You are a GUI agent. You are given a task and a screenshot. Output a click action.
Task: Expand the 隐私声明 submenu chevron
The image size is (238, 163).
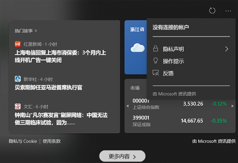tap(227, 49)
